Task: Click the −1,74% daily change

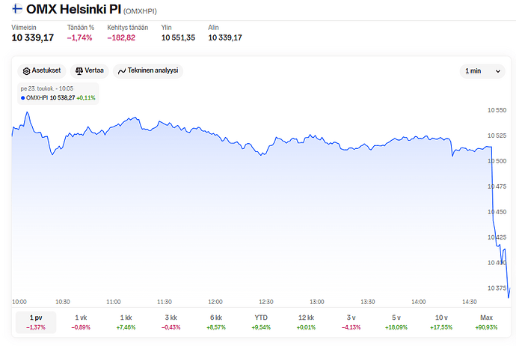Action: pos(79,38)
